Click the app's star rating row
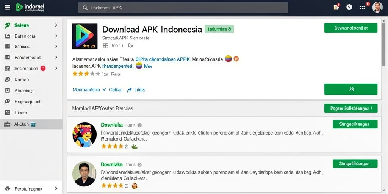The image size is (388, 194). pyautogui.click(x=86, y=74)
